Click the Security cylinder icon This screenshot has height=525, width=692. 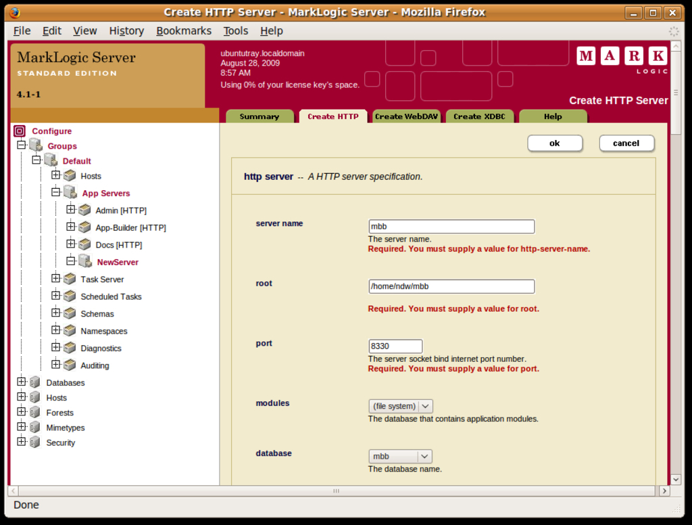(35, 442)
